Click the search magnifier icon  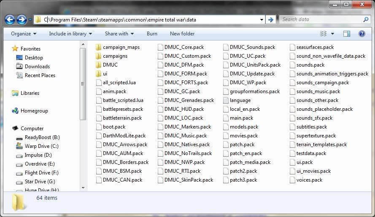pos(365,19)
